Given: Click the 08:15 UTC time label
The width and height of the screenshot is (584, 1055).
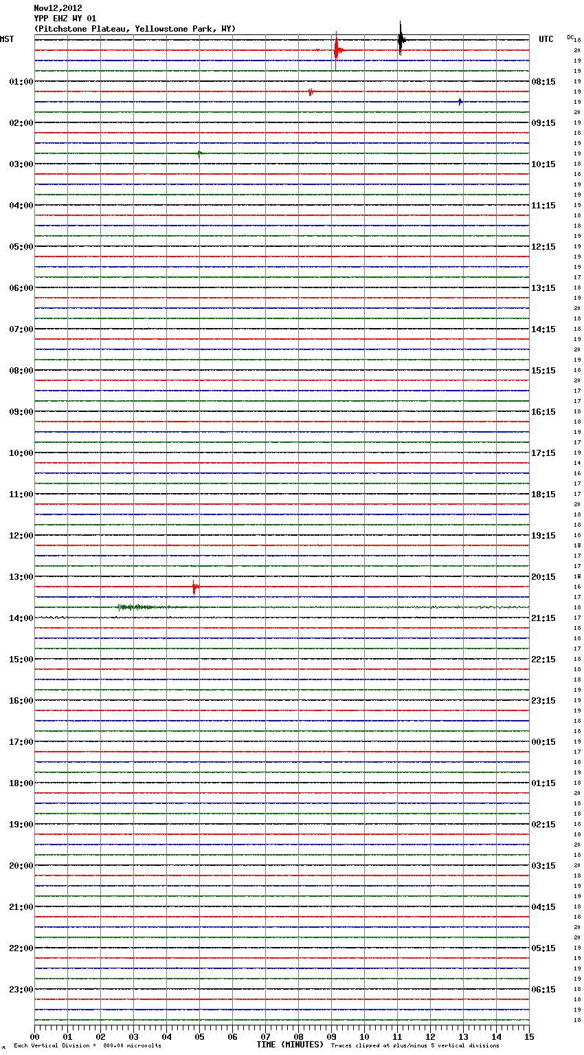Looking at the screenshot, I should [543, 82].
